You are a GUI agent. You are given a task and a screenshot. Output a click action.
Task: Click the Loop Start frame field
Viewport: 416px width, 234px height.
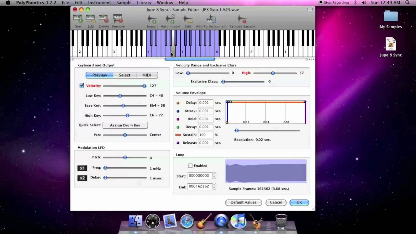point(200,175)
